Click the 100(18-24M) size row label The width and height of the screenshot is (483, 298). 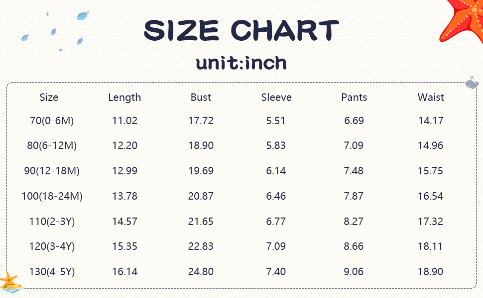(52, 196)
